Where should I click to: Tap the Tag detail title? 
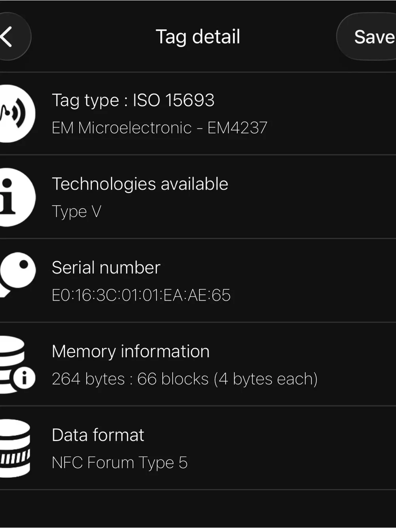tap(198, 37)
